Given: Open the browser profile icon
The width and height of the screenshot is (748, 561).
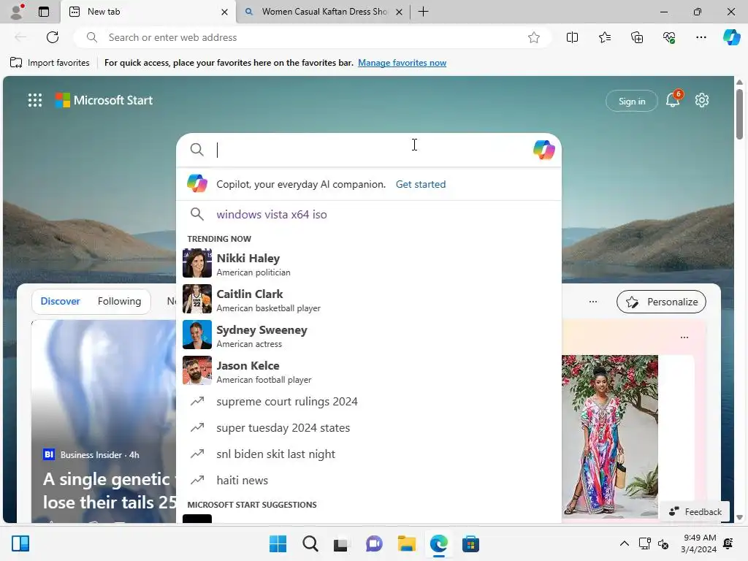Looking at the screenshot, I should point(17,12).
